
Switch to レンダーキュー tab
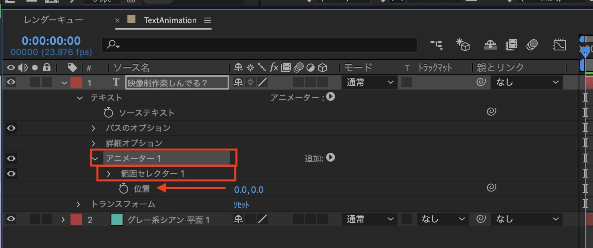click(54, 20)
